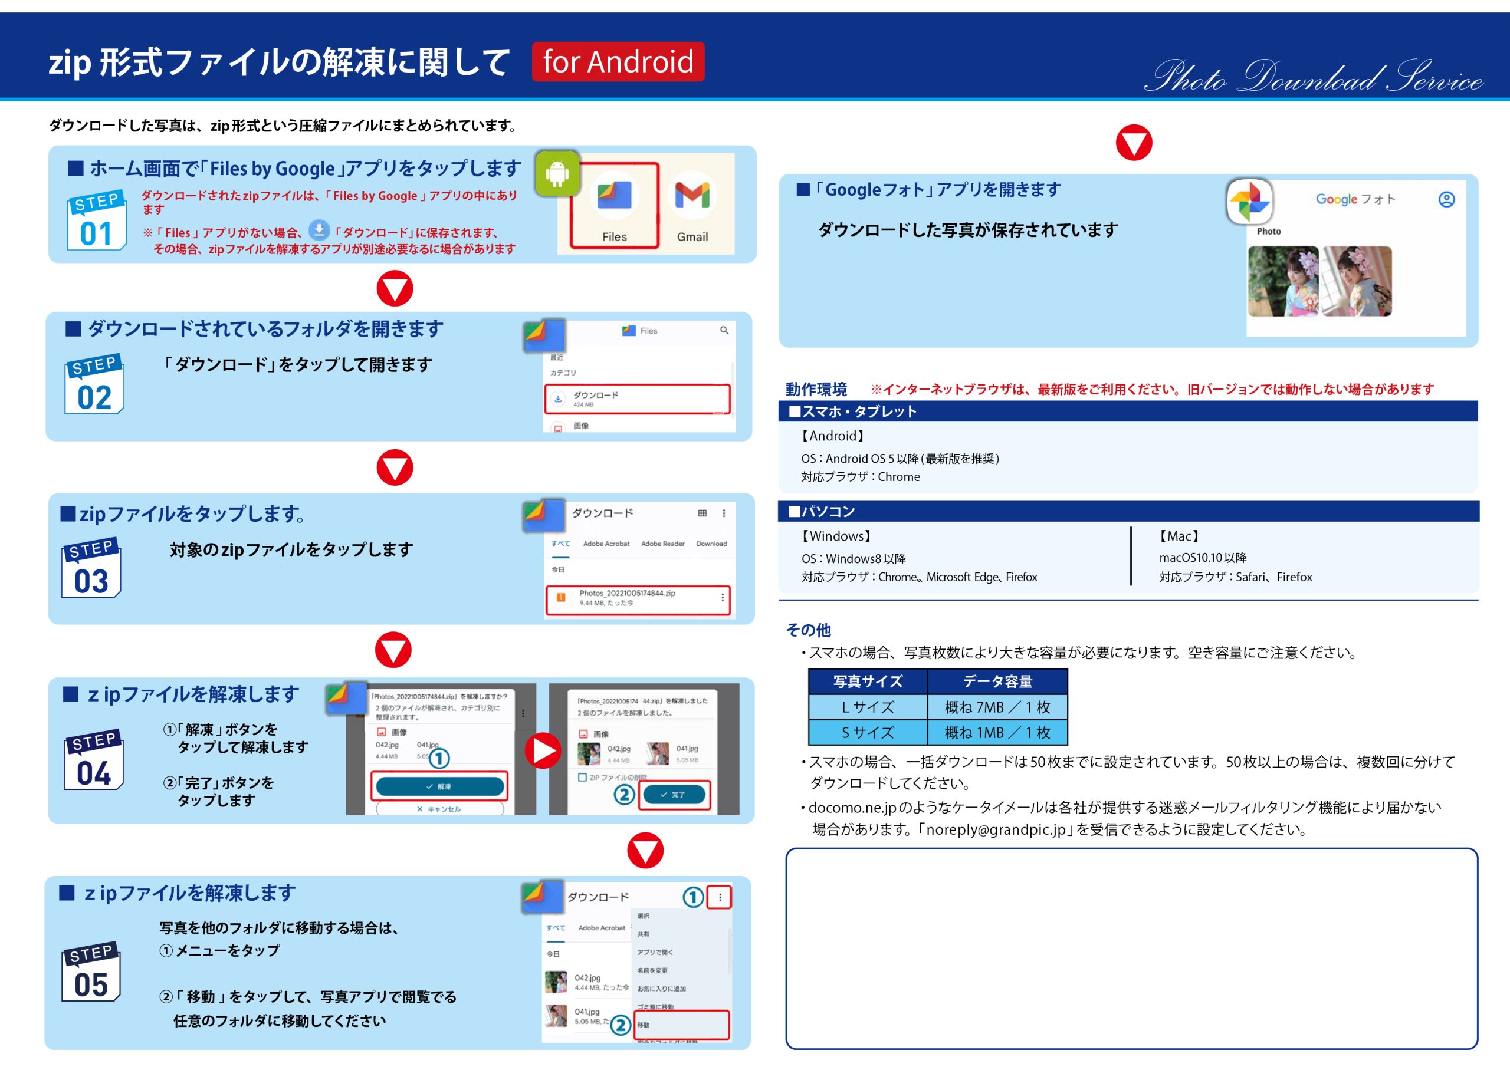Viewport: 1510px width, 1067px height.
Task: Click the STEP 05 calendar badge
Action: click(x=91, y=971)
